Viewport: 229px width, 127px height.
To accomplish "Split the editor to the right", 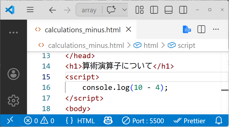I will 201,29.
